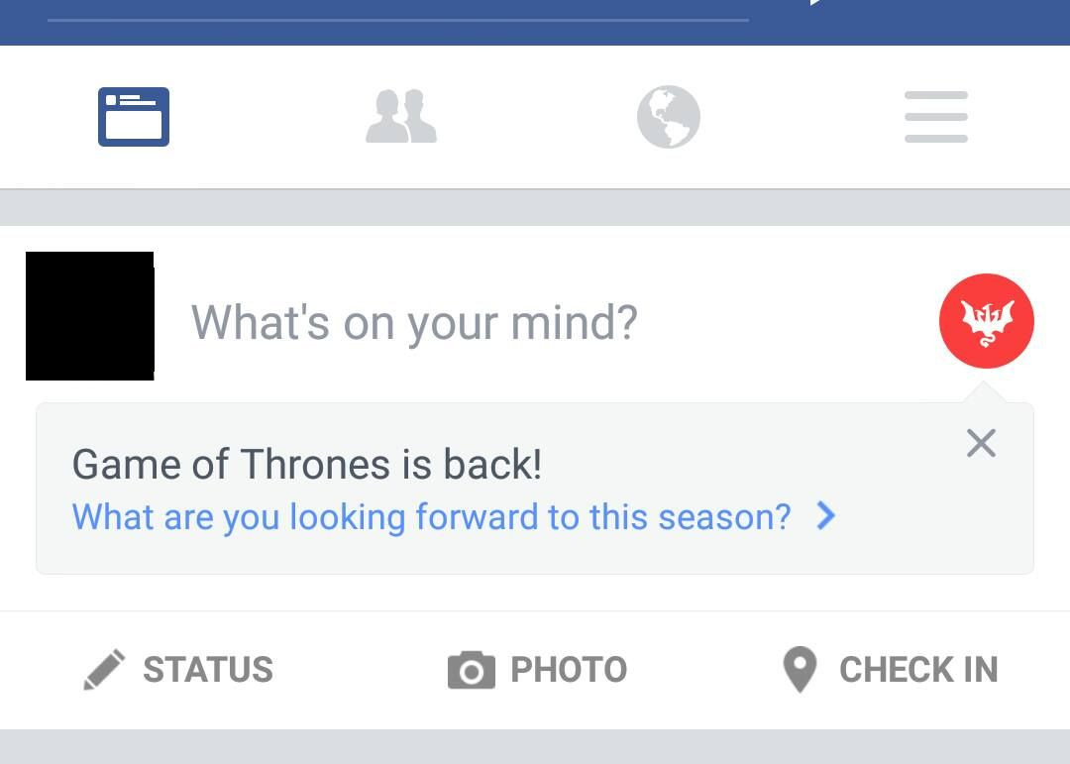
Task: Tap the STATUS button label
Action: point(208,670)
